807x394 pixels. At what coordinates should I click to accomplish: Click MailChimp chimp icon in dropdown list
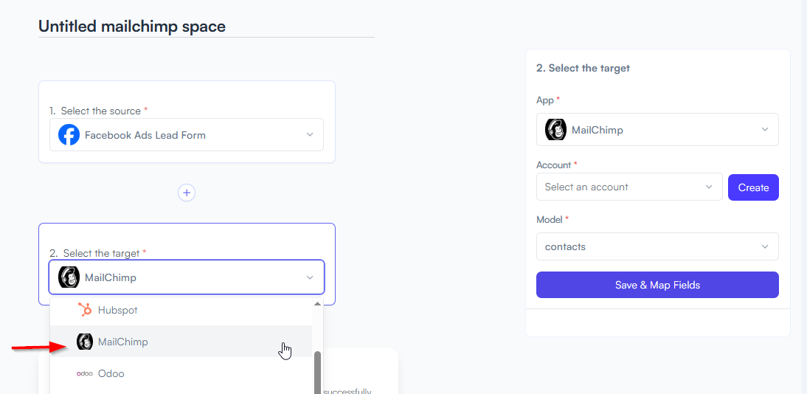[84, 342]
